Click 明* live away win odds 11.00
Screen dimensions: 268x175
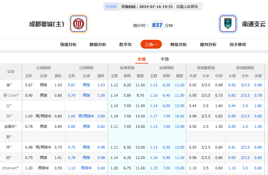click(x=179, y=157)
